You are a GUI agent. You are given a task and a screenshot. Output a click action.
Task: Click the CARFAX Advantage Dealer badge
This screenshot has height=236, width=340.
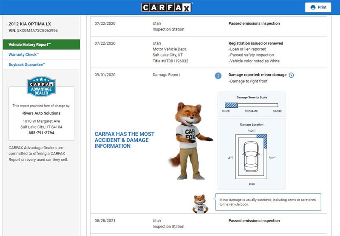coord(41,87)
